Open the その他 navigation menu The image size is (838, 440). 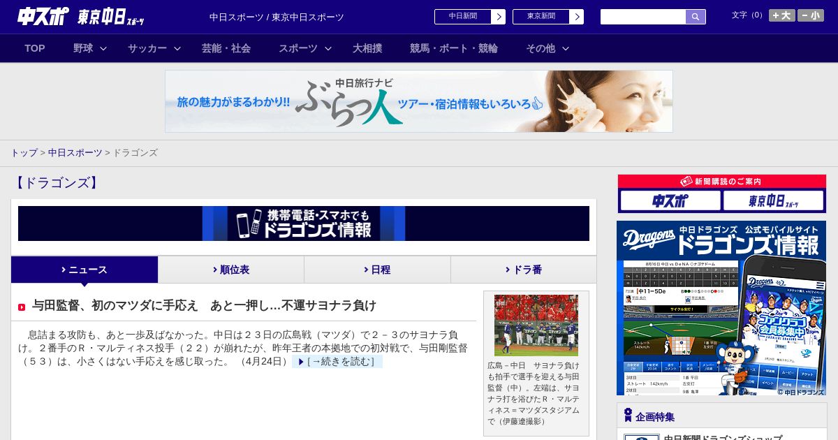(541, 48)
